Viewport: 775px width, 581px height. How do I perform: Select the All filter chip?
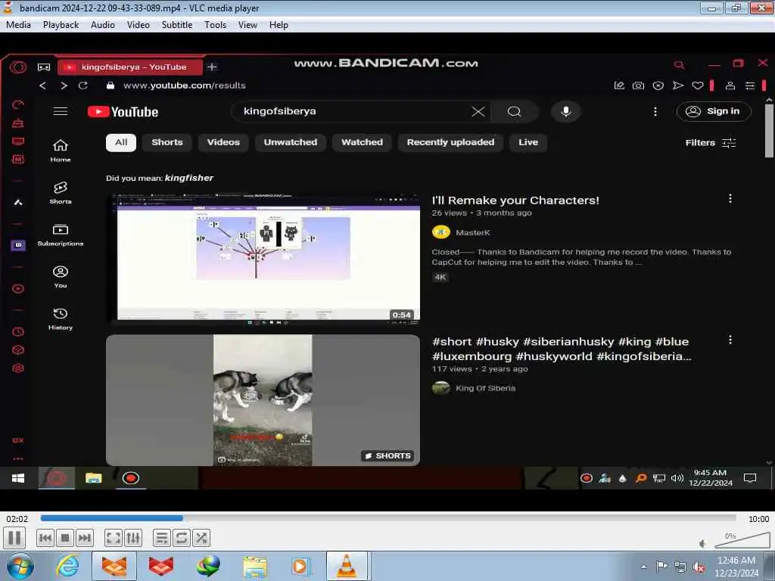click(121, 142)
